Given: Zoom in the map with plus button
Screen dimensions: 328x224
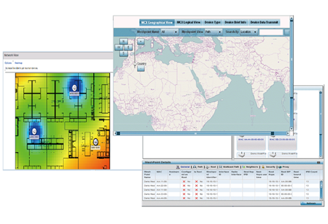Looking at the screenshot, I should pyautogui.click(x=141, y=41).
